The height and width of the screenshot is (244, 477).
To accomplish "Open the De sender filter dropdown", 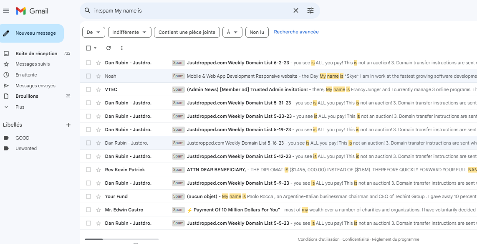I will [x=93, y=32].
